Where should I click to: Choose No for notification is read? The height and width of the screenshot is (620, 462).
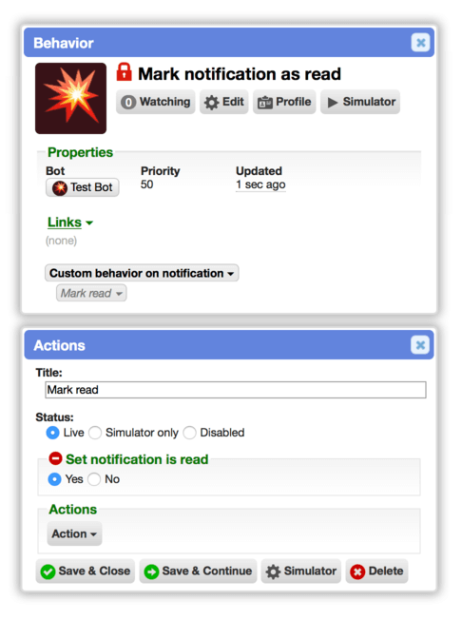[x=94, y=479]
